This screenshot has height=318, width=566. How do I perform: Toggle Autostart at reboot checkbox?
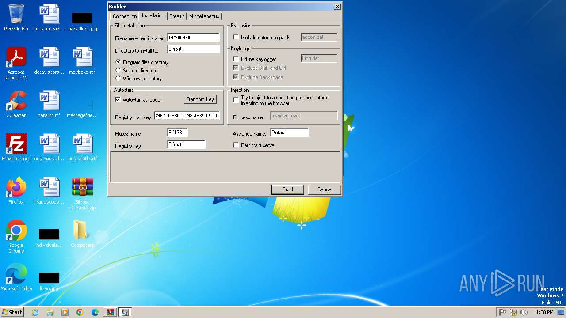point(118,100)
